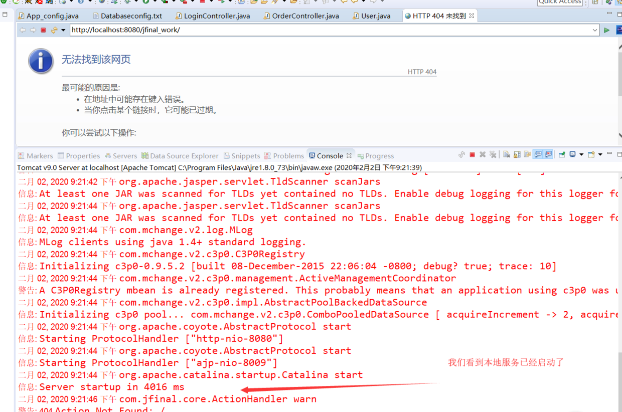Select the Progress view tab

coord(376,156)
